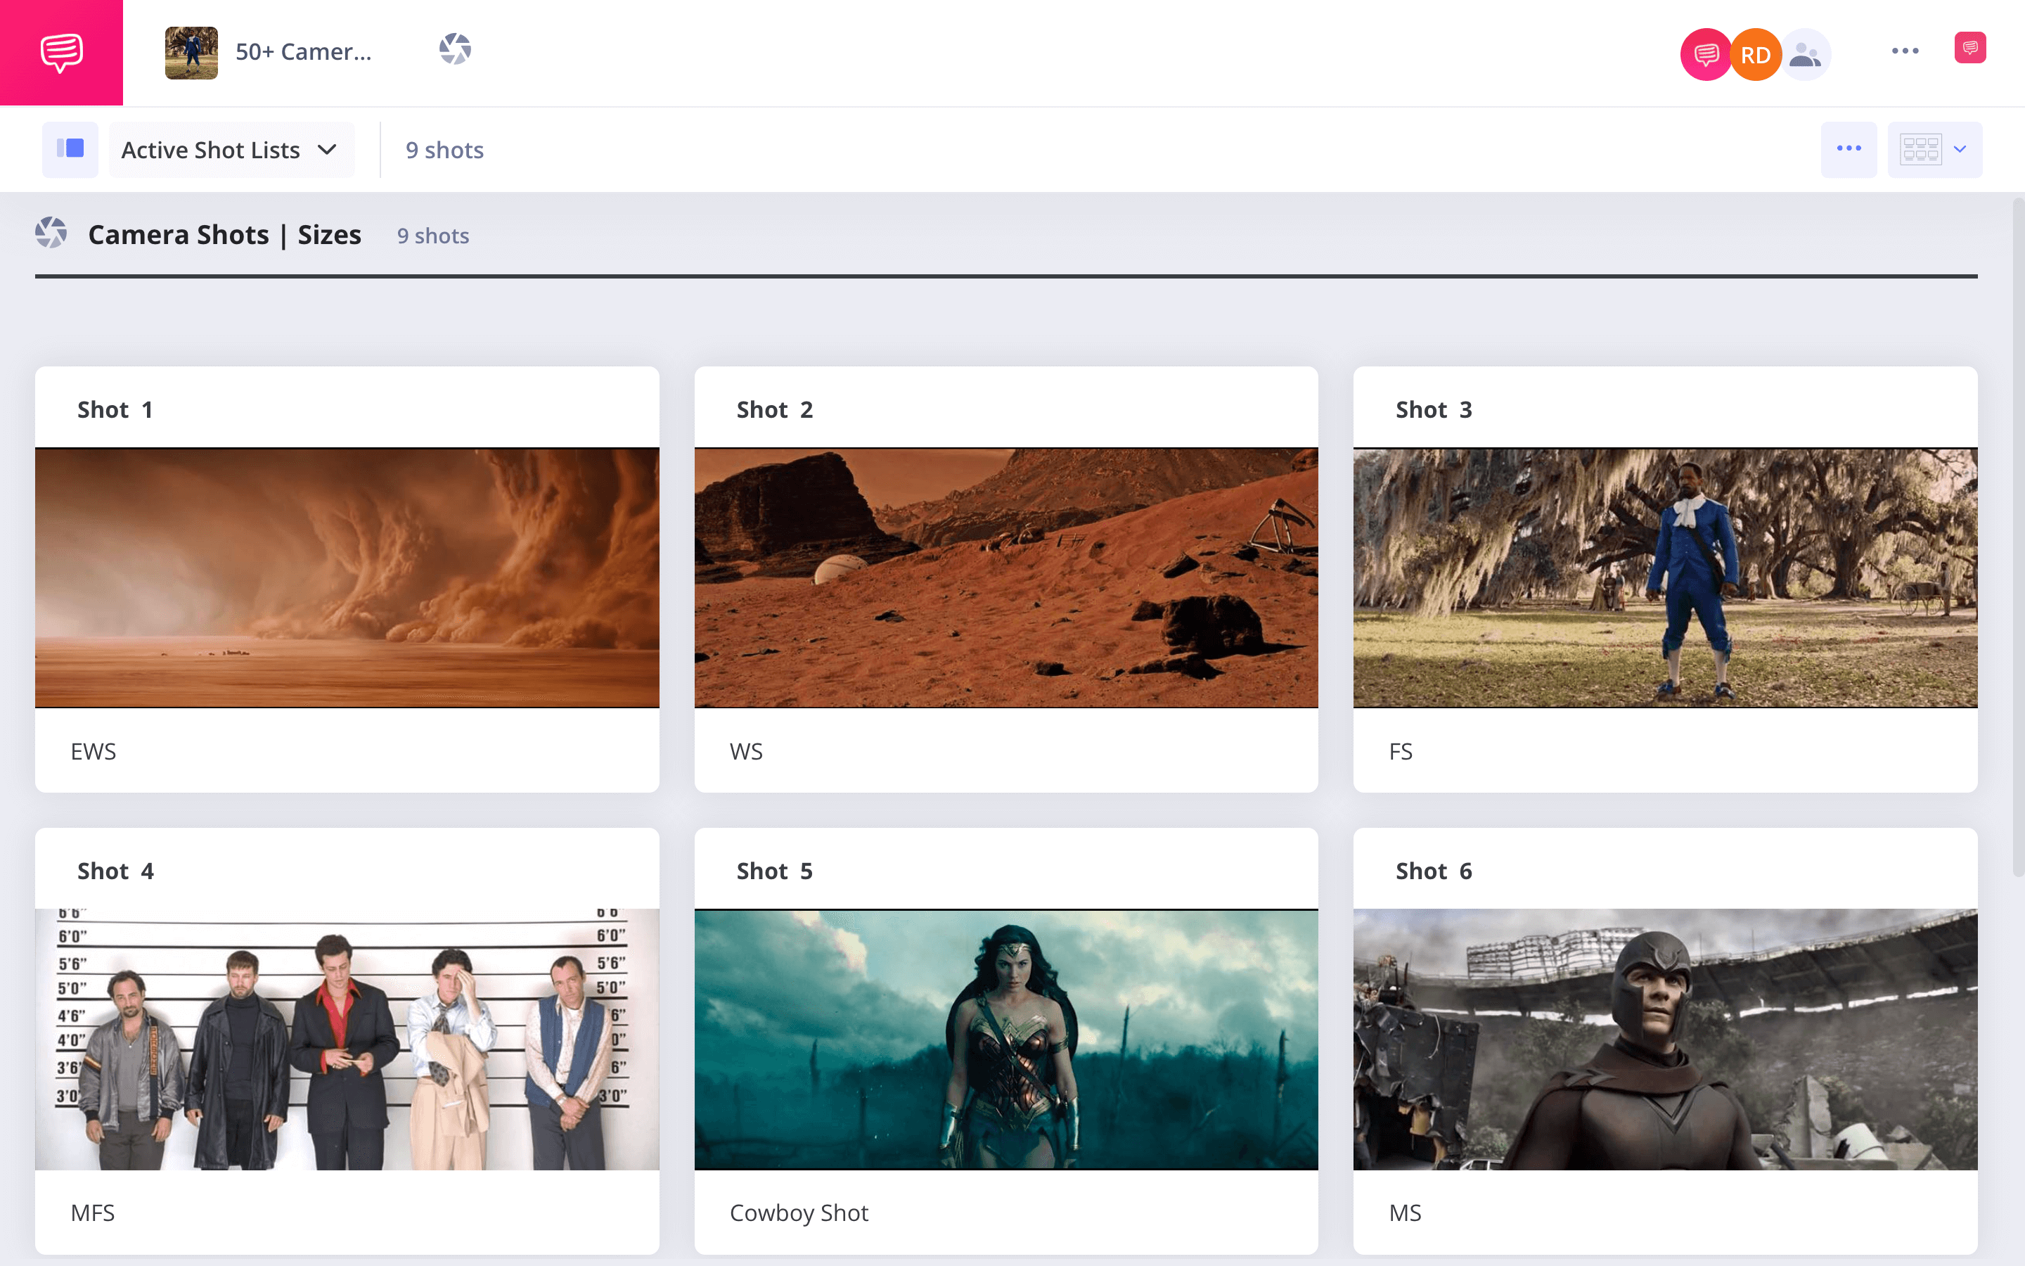Click the vertical scrollbar on the right
2025x1266 pixels.
point(2018,536)
